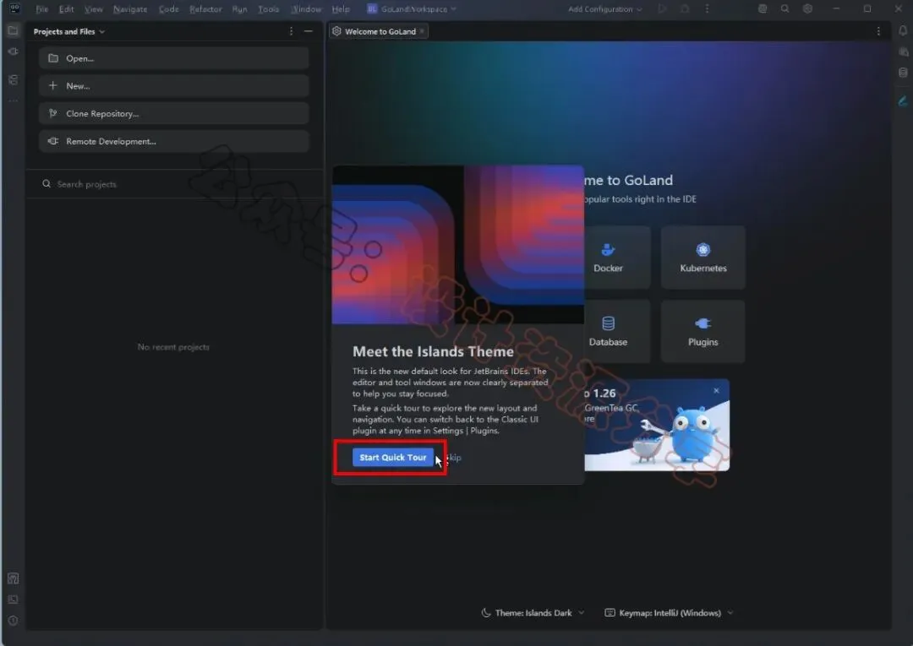Select the Welcome to GoLand tab
The height and width of the screenshot is (646, 913).
click(379, 31)
